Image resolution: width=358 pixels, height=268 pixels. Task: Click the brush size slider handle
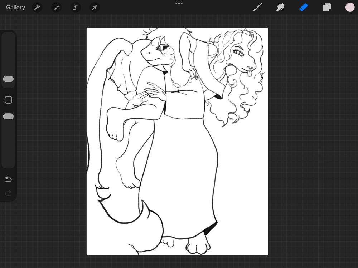(x=8, y=79)
